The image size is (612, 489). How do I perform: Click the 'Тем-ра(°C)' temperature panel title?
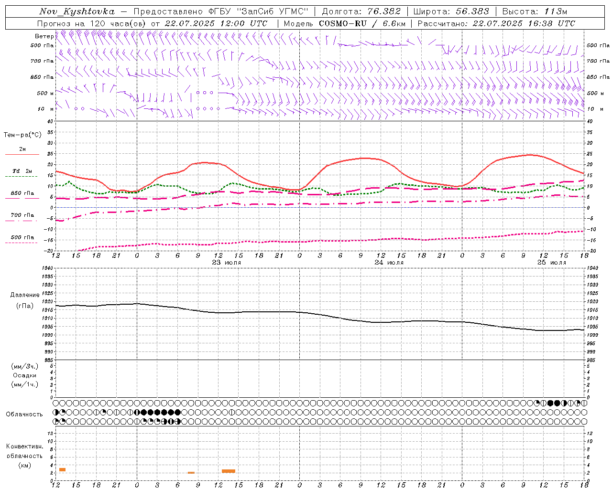(22, 135)
